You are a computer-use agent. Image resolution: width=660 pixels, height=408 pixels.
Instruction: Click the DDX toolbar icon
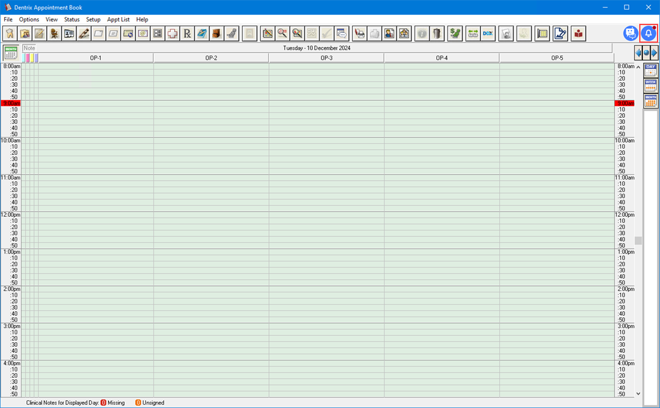(x=488, y=34)
